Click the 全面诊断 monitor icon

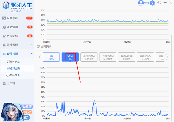coord(4,18)
